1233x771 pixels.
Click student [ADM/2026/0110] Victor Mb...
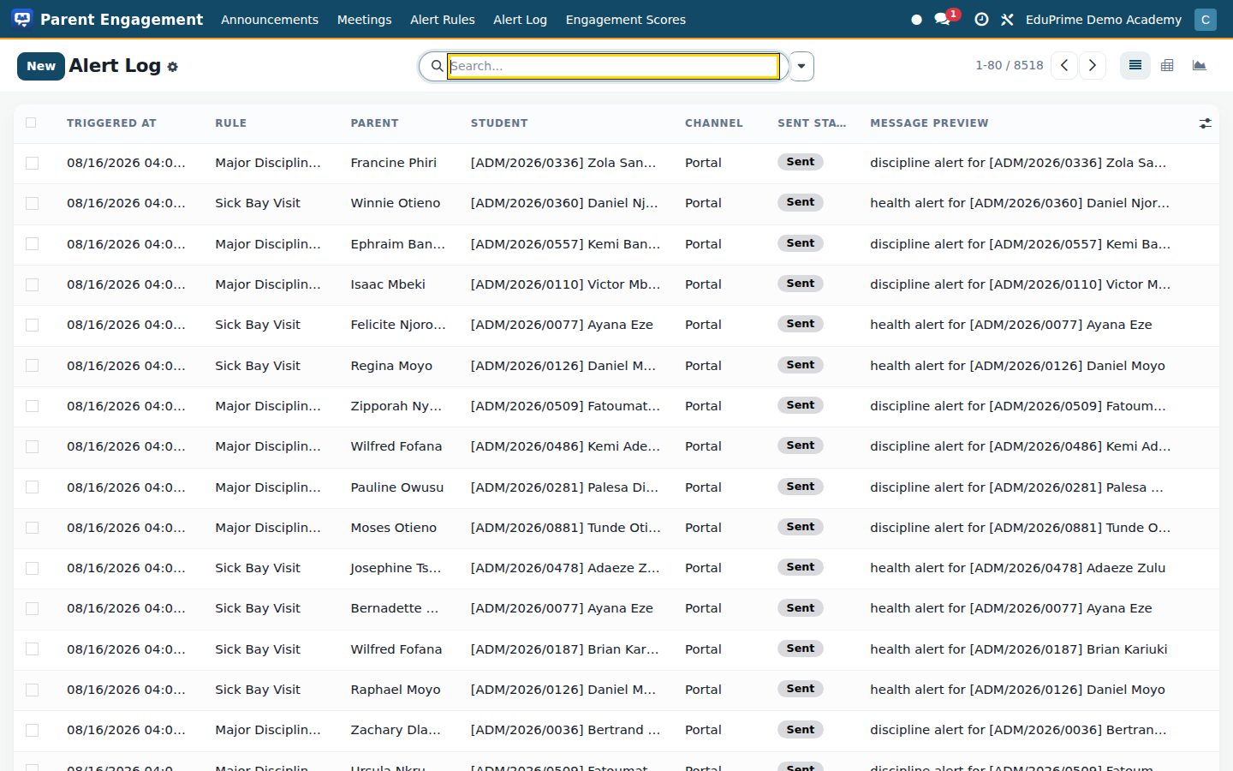pyautogui.click(x=565, y=284)
